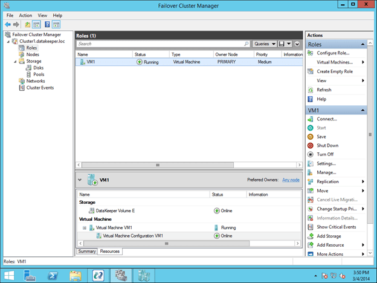Collapse the VM1 details pane chevron
The height and width of the screenshot is (283, 377).
pos(80,180)
